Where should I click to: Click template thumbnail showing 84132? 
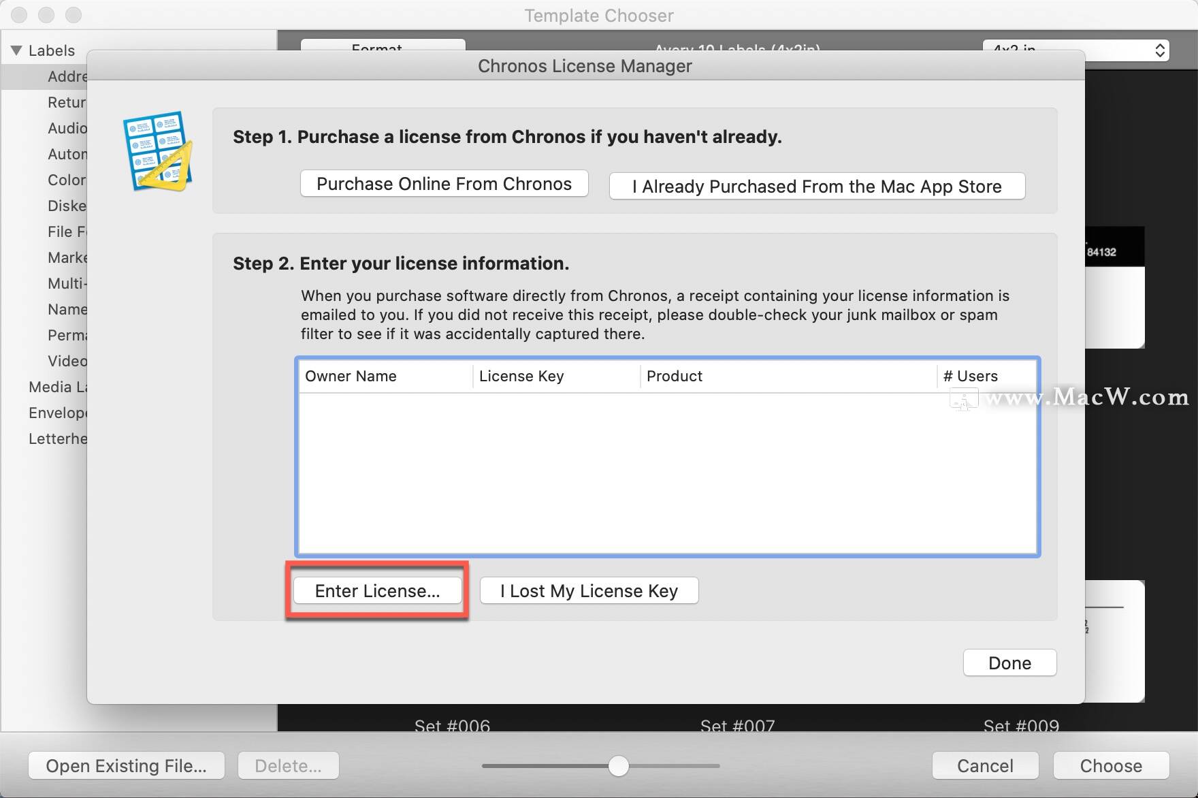[x=1114, y=287]
